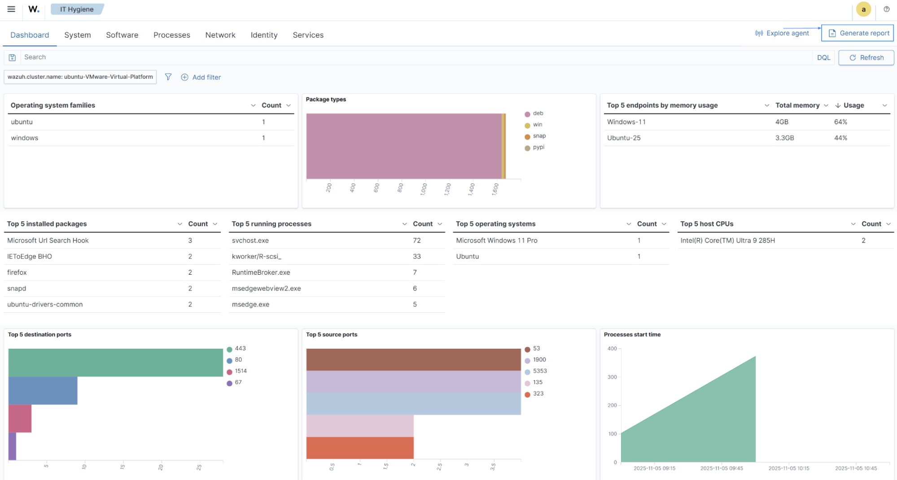
Task: Open Total memory column dropdown chevron
Action: [826, 105]
